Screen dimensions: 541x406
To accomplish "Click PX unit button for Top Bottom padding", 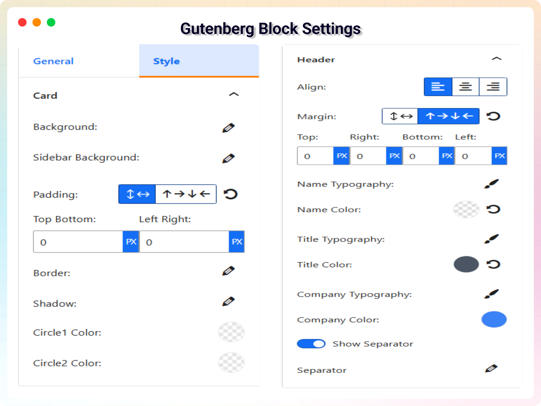I will (x=131, y=242).
